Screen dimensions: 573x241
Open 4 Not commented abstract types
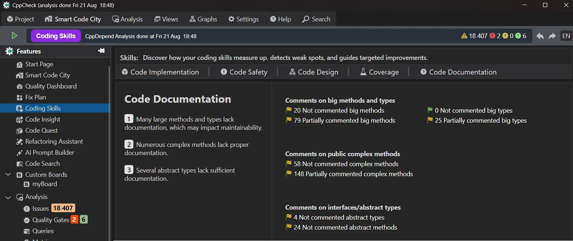(x=339, y=217)
